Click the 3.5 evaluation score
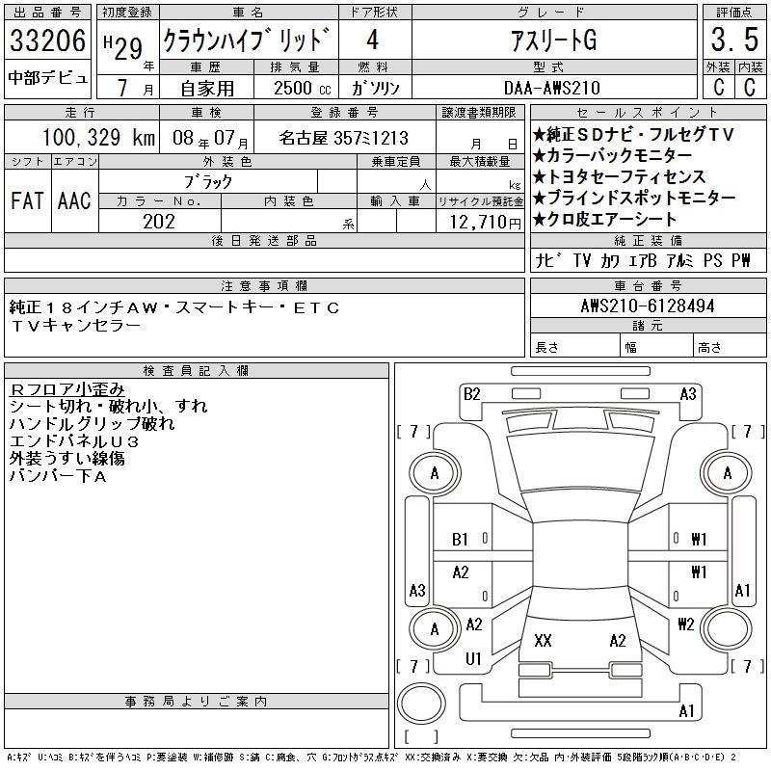Screen dimensions: 771x771 [731, 40]
